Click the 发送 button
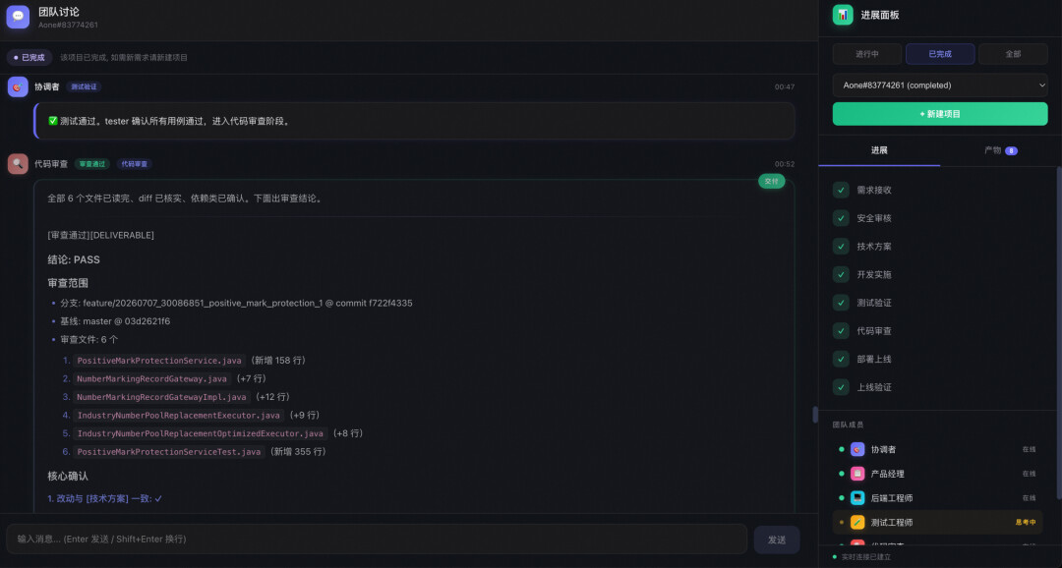 (777, 540)
